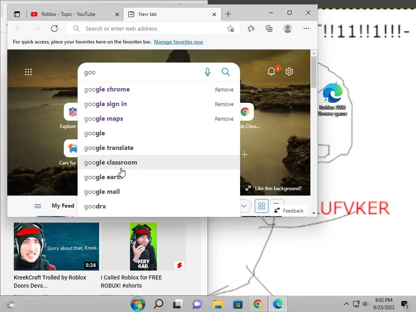Select the My Feed tab

[63, 206]
